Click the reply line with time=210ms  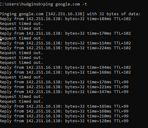coord(64,116)
